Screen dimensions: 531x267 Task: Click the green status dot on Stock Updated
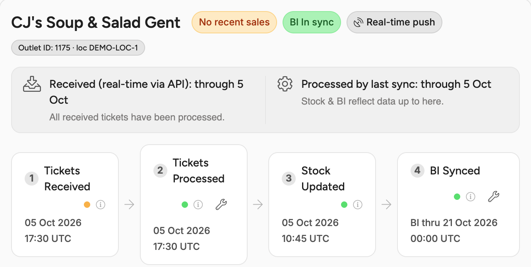(344, 205)
